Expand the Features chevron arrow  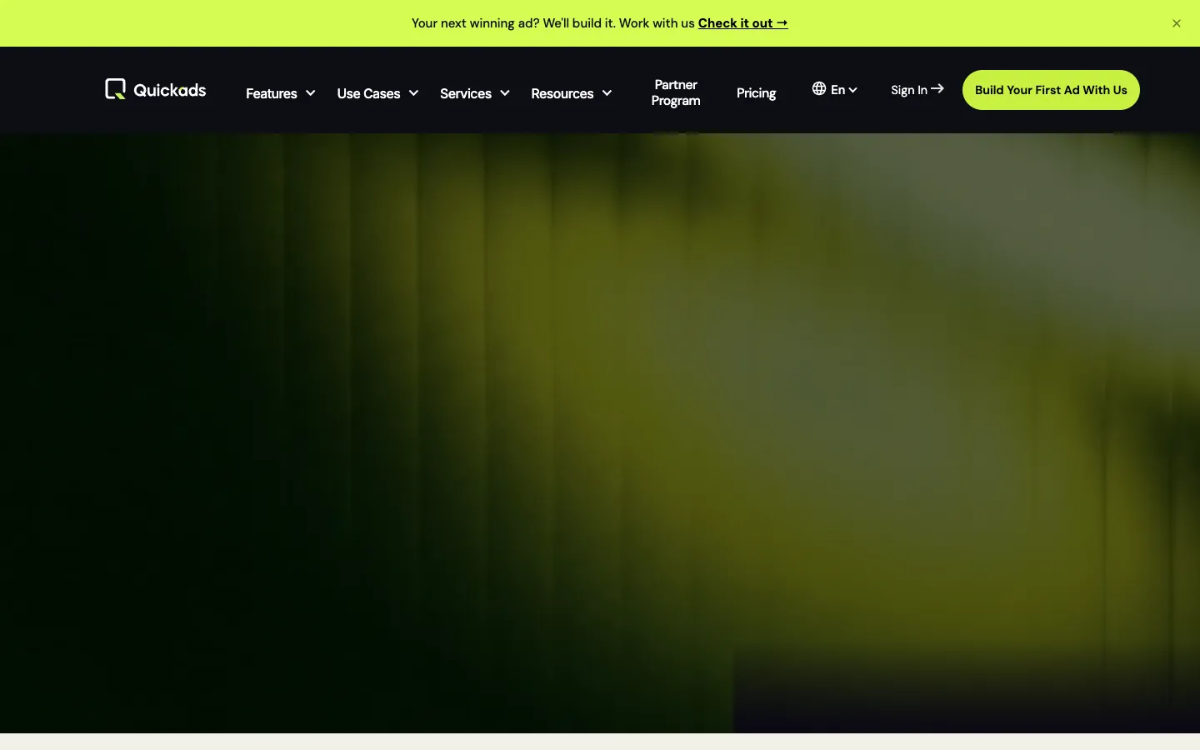[x=310, y=93]
